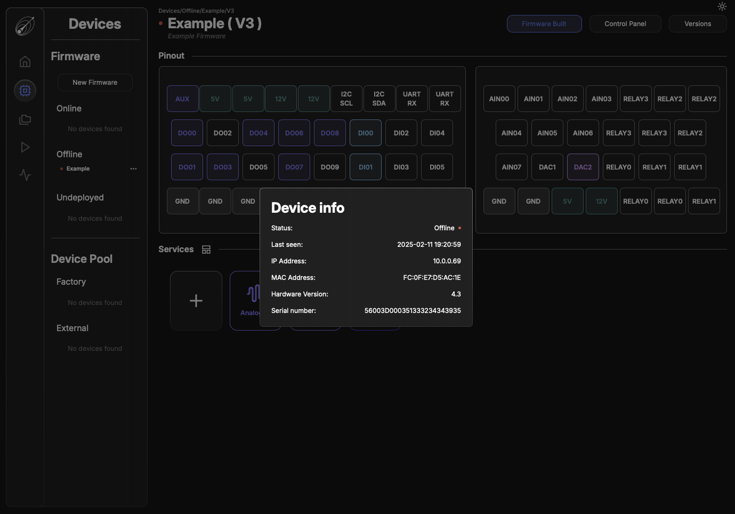
Task: Open the Home page icon
Action: [25, 62]
